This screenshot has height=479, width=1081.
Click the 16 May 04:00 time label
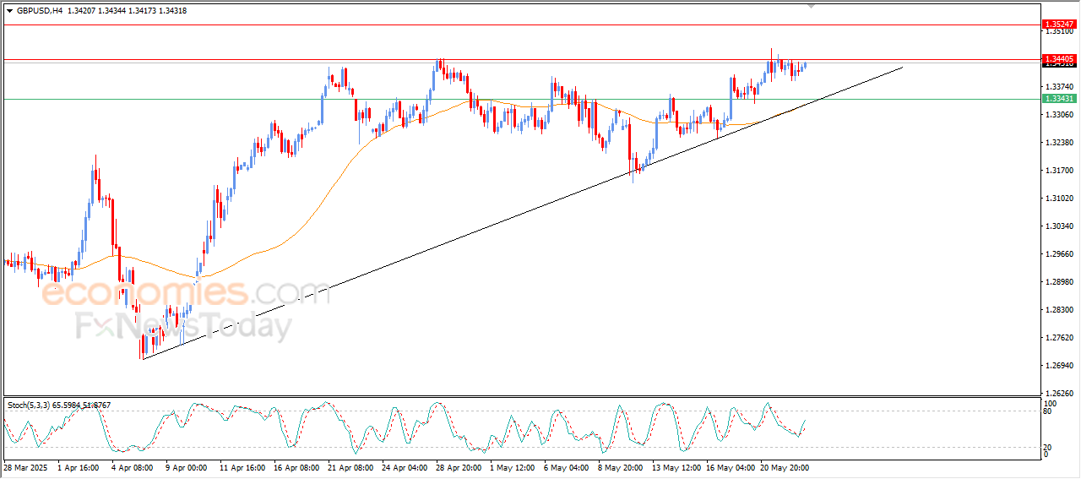pos(731,466)
